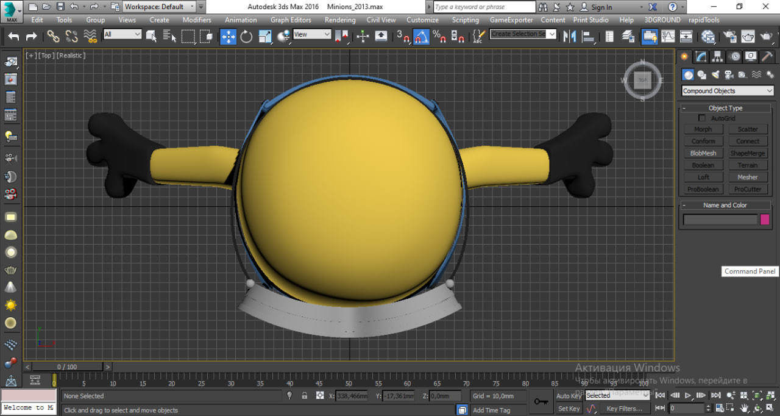Open Select by Name dialog
Viewport: 780px width, 416px height.
click(x=170, y=37)
